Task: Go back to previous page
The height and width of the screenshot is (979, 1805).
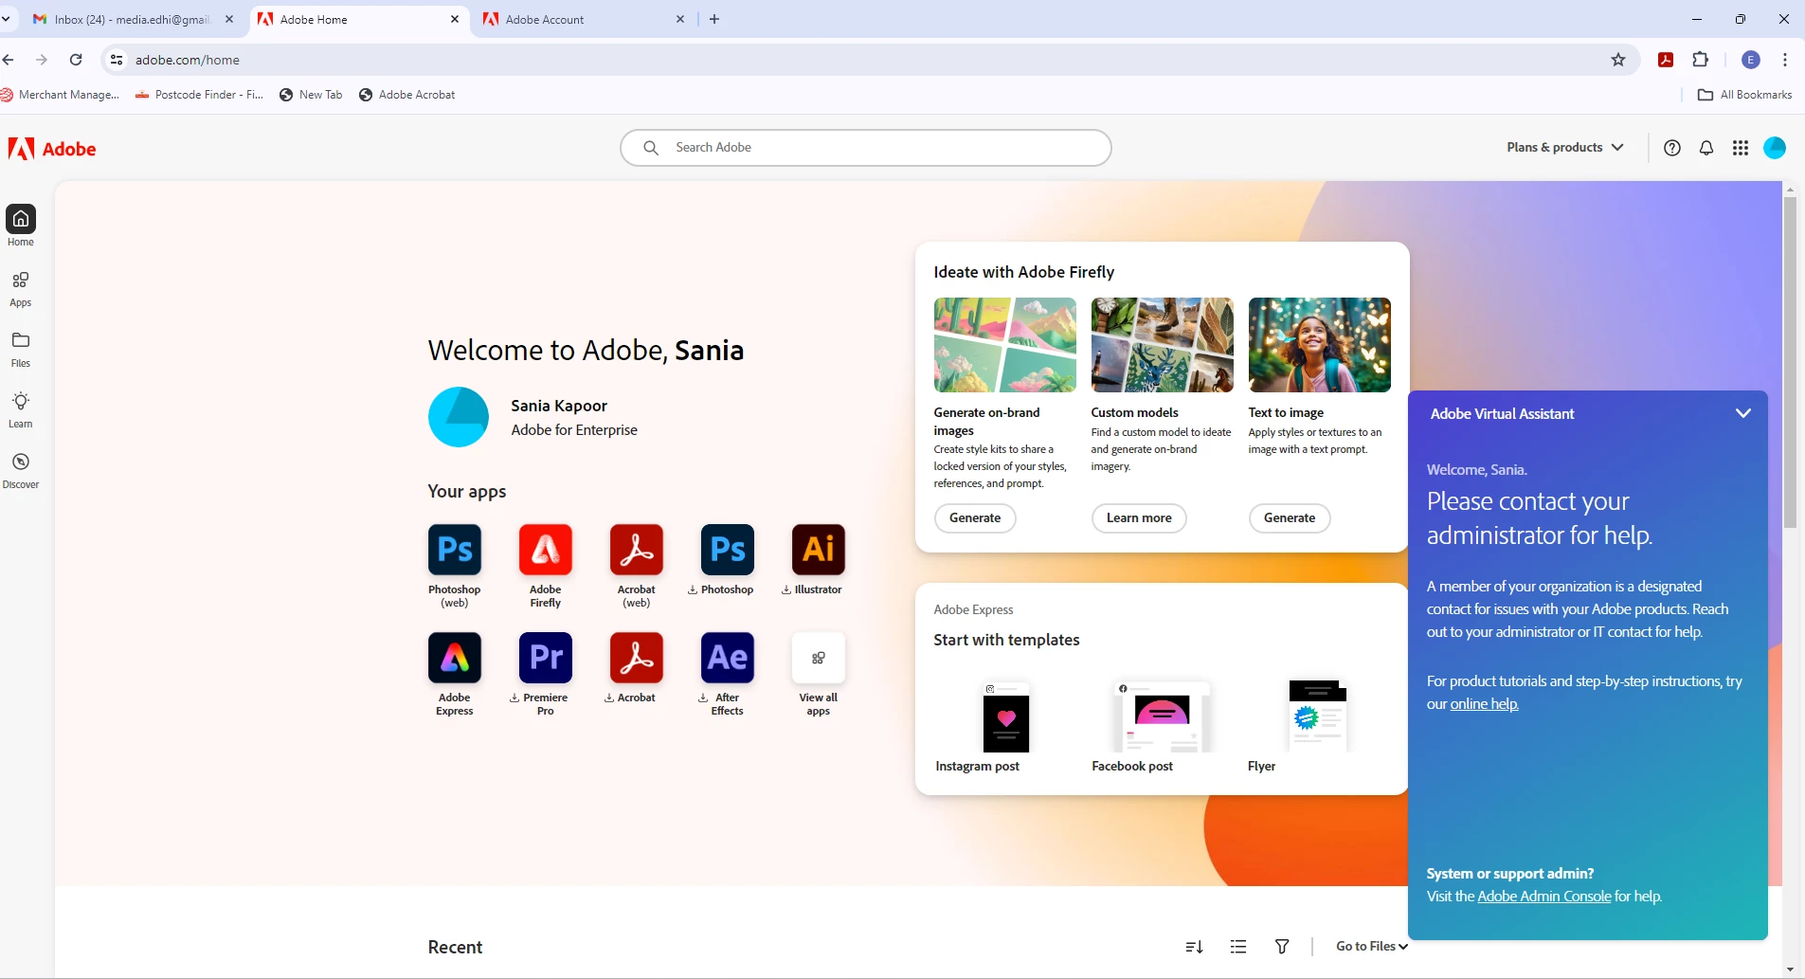Action: (x=9, y=60)
